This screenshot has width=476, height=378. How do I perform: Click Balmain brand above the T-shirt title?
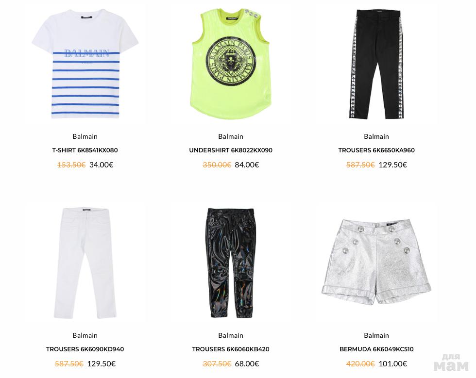click(x=85, y=136)
